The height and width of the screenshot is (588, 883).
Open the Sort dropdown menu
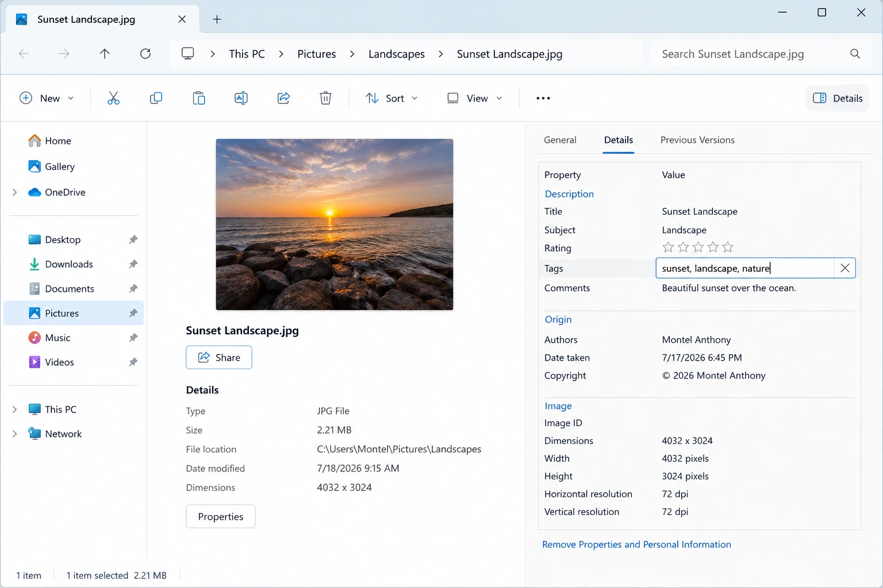(x=392, y=98)
